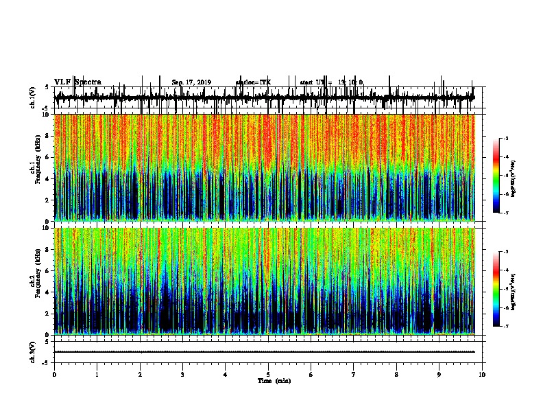Click the "-7" label of the ch.2 colorbar
This screenshot has height=420, width=543.
(x=506, y=326)
